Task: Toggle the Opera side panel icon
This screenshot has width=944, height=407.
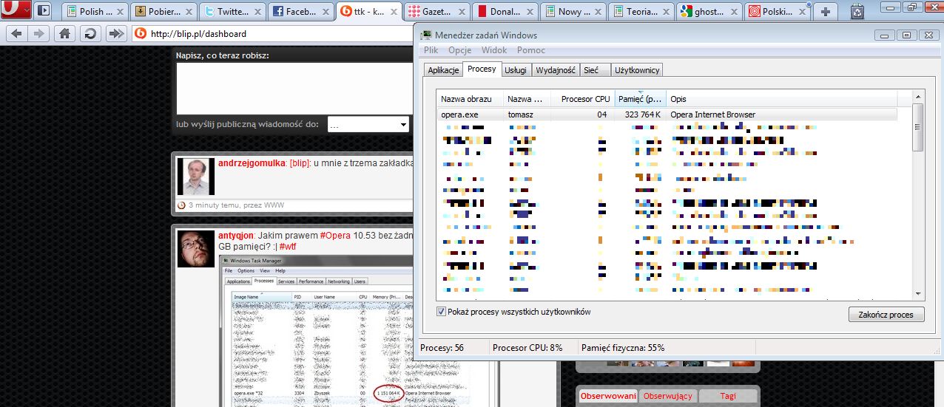Action: 44,11
